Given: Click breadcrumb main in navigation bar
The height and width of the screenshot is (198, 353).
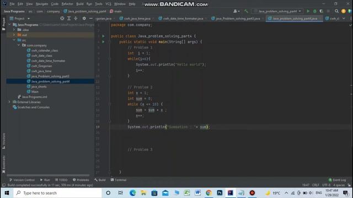Looking at the screenshot, I should (116, 11).
